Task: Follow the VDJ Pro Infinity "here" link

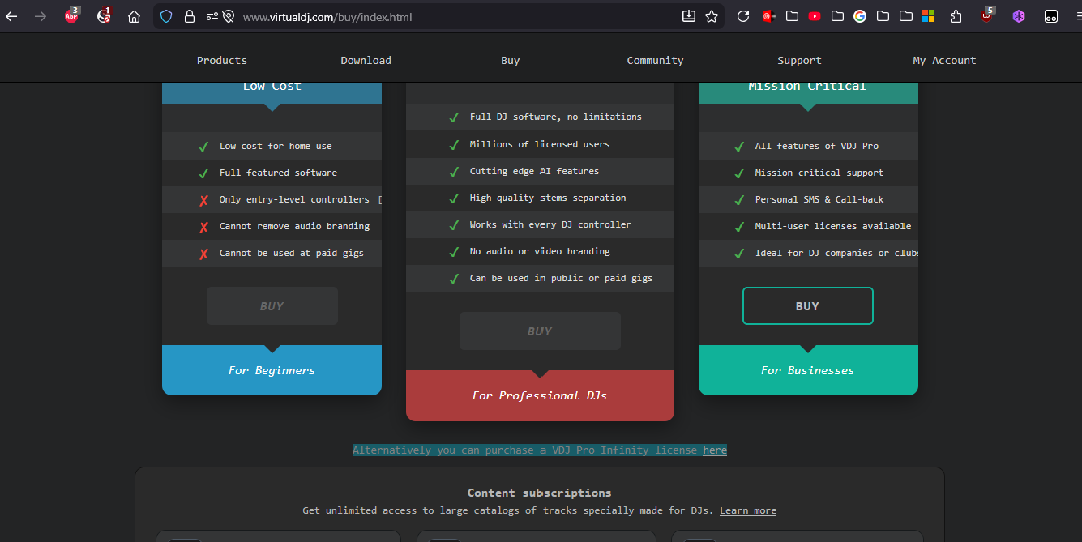Action: (x=715, y=450)
